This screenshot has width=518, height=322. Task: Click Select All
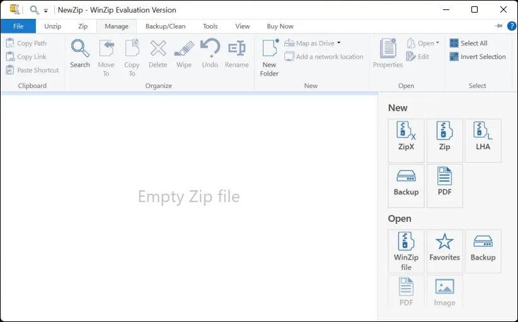coord(468,43)
